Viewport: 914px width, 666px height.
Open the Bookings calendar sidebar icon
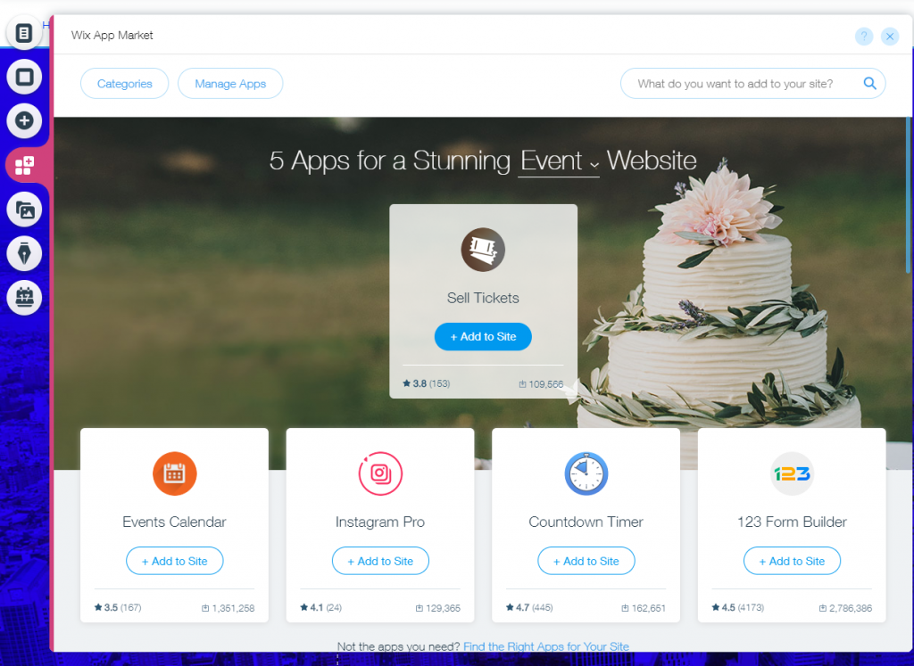tap(24, 298)
